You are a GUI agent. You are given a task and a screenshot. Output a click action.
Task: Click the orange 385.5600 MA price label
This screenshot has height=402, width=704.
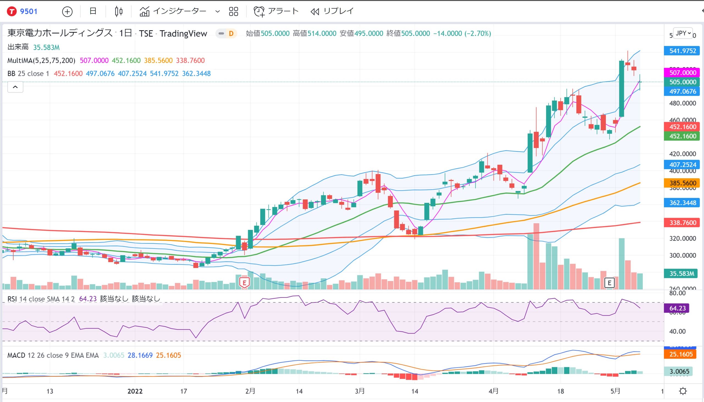coord(682,183)
